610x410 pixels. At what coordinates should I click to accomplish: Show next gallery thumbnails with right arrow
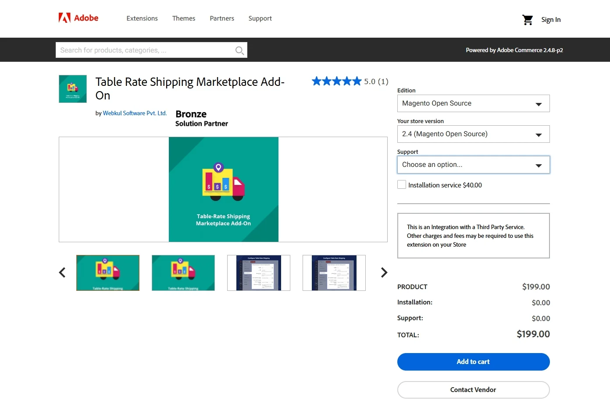click(384, 272)
